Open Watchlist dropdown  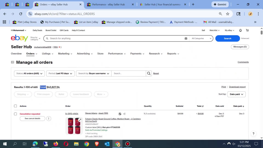214,30
